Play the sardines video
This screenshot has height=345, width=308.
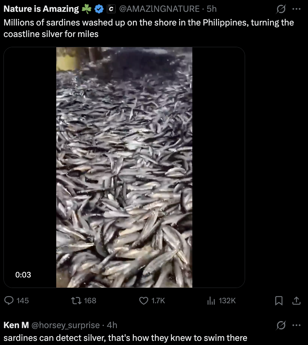[124, 167]
